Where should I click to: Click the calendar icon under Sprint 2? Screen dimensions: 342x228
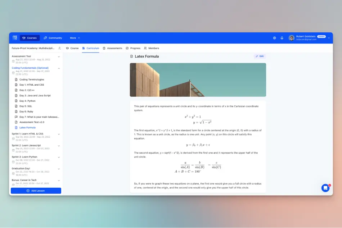13,150
